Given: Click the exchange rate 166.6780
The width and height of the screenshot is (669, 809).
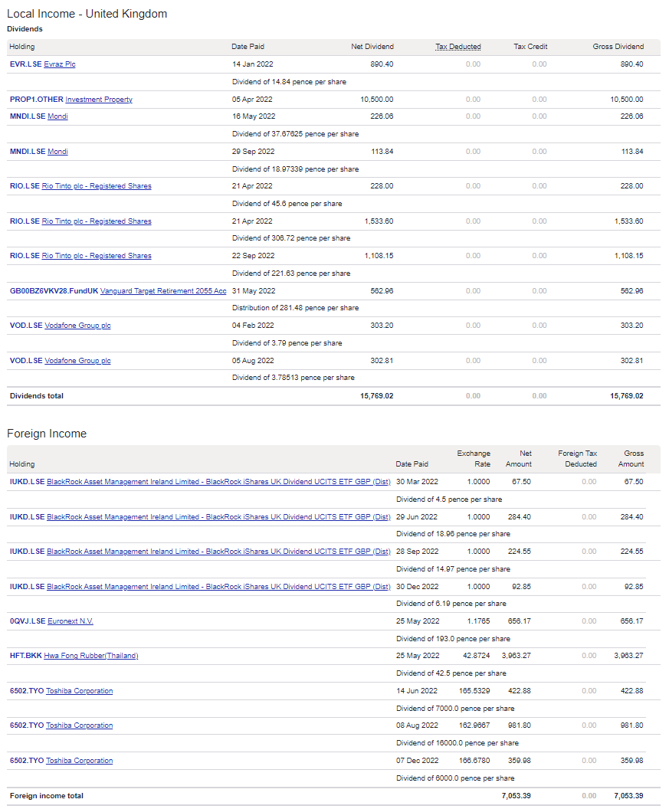Looking at the screenshot, I should (474, 760).
